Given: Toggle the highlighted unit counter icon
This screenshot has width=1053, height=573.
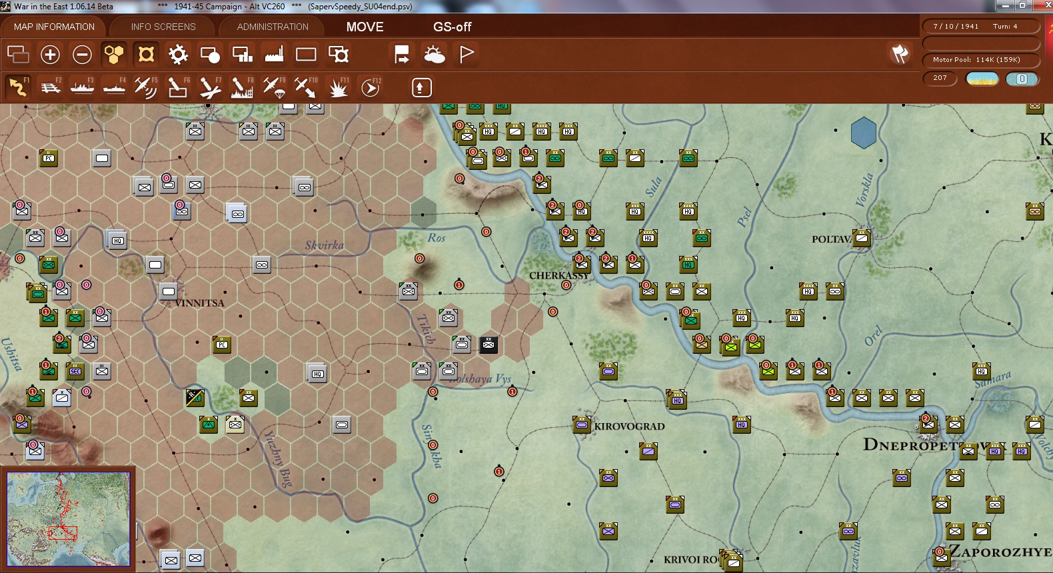Looking at the screenshot, I should (x=146, y=54).
